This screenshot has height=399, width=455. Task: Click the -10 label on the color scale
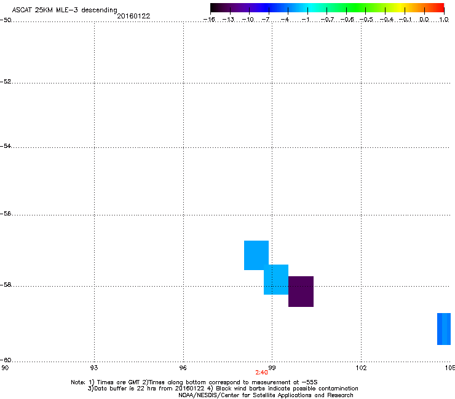(248, 20)
